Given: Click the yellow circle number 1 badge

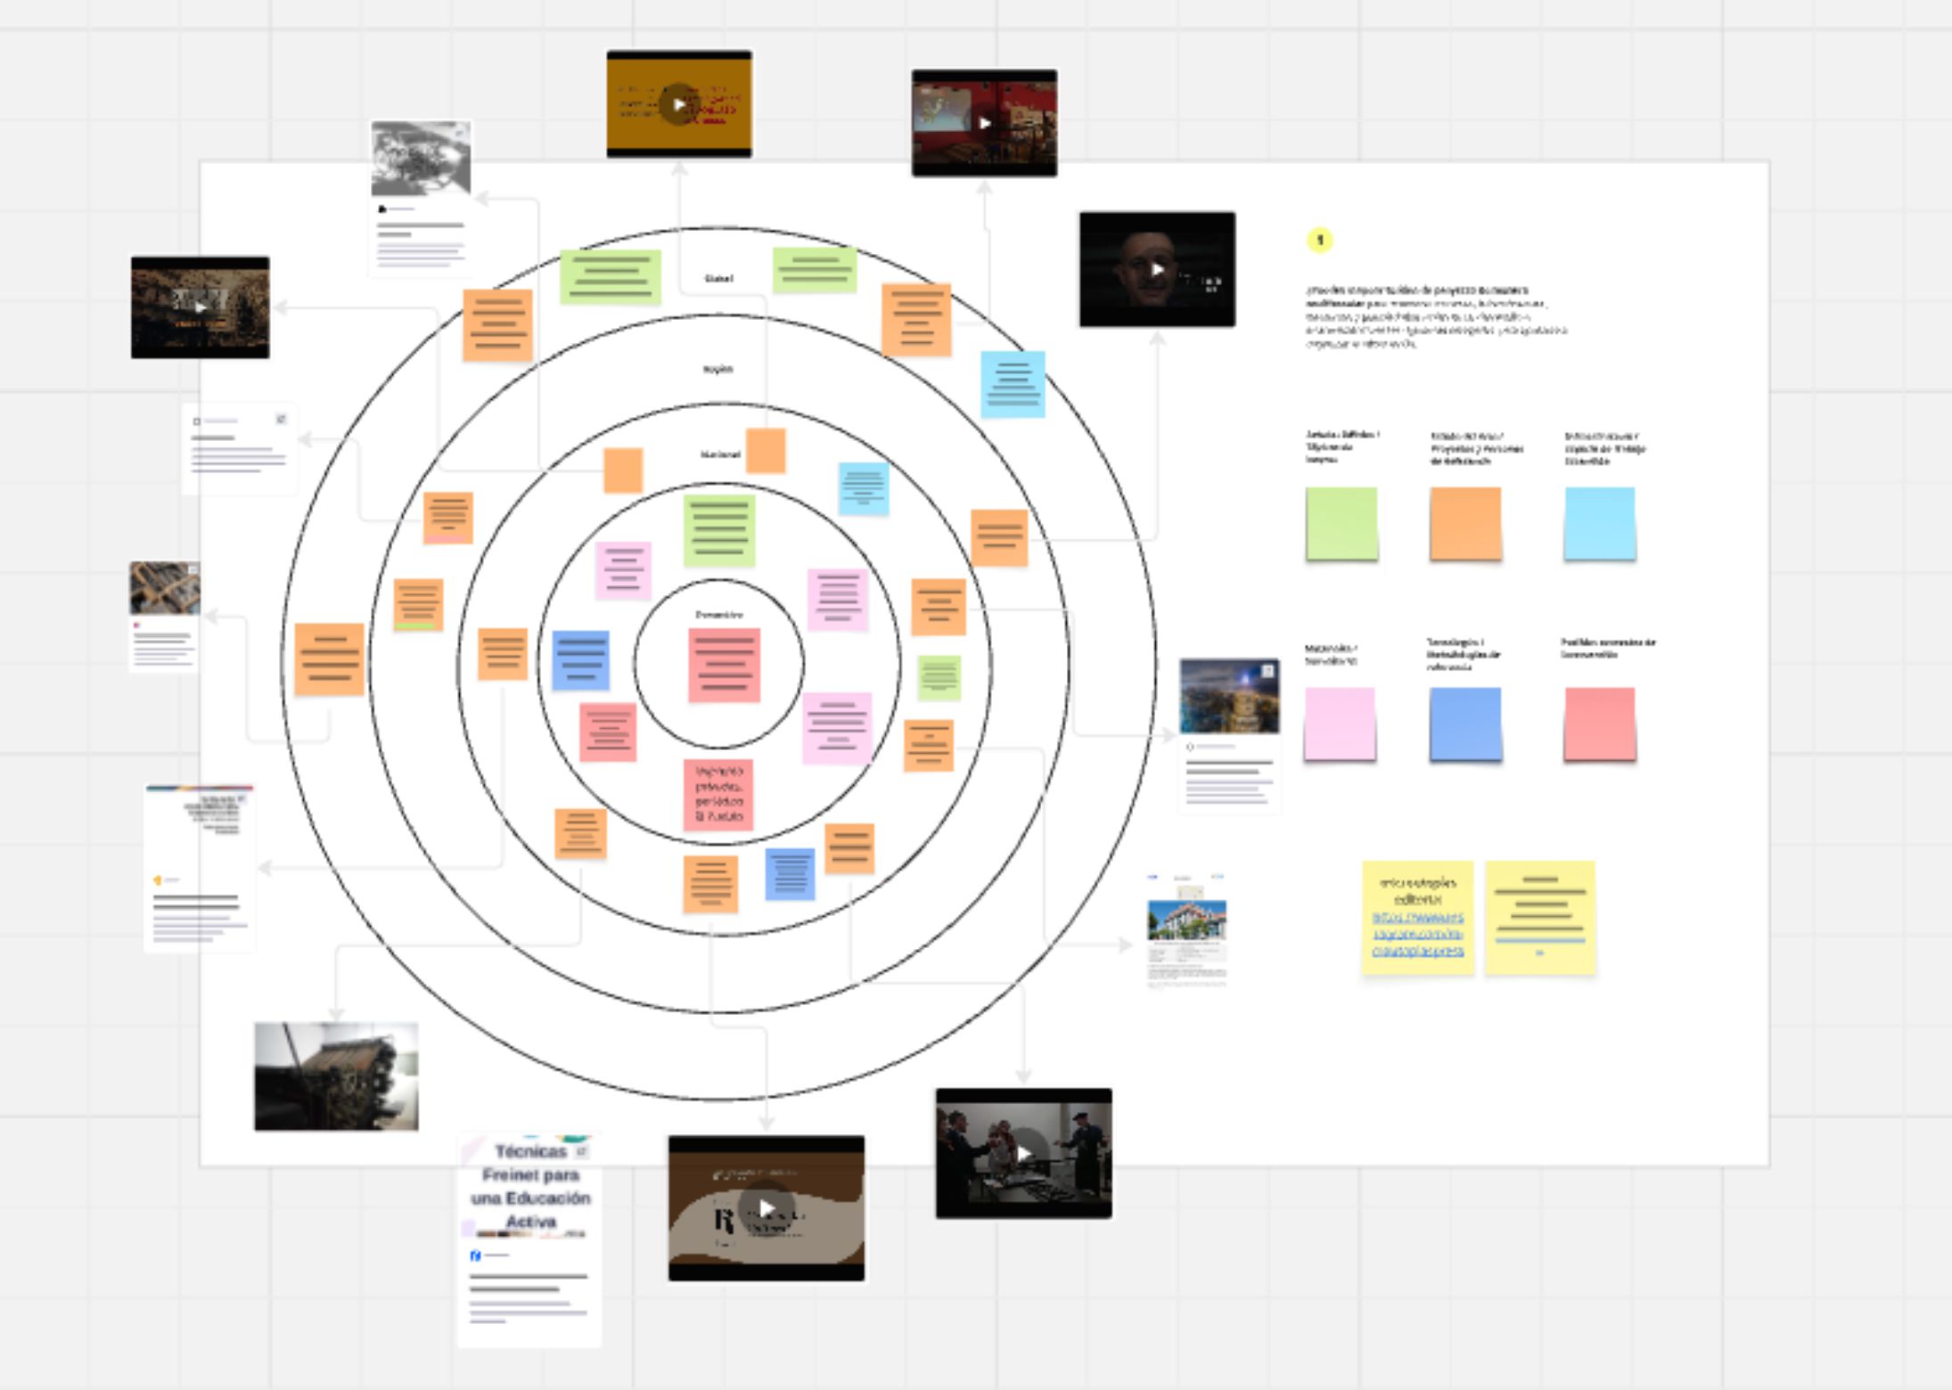Looking at the screenshot, I should coord(1320,240).
